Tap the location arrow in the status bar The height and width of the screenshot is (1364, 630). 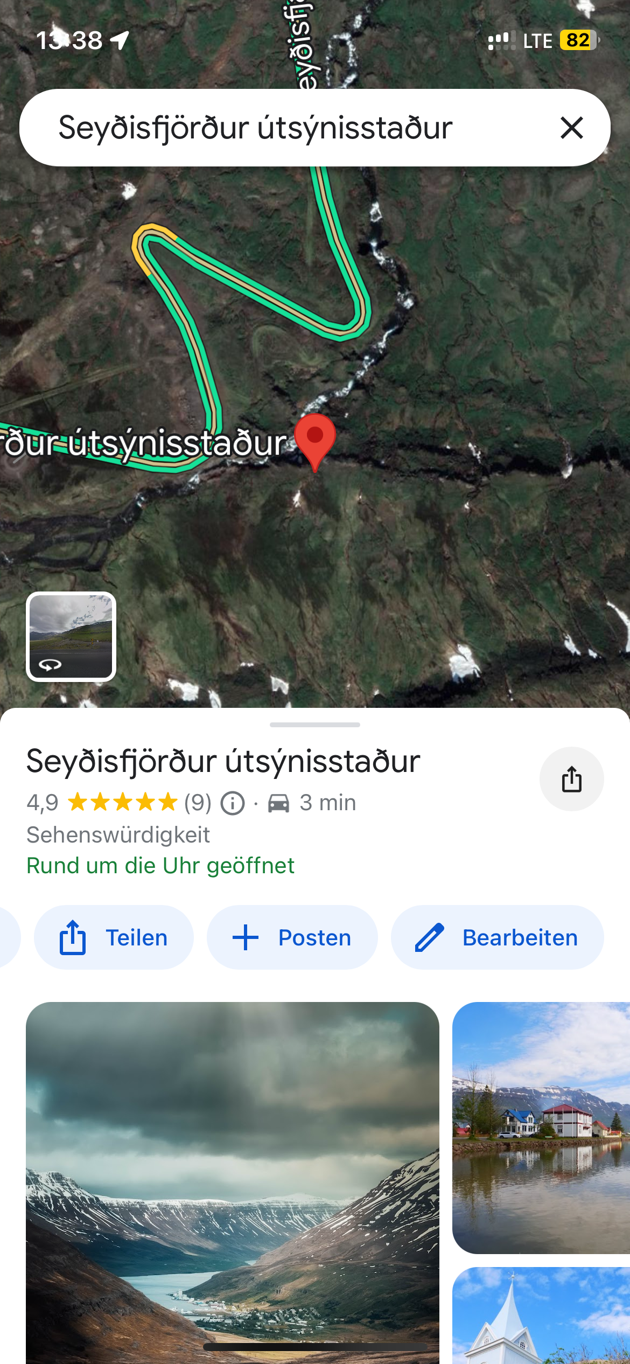120,40
